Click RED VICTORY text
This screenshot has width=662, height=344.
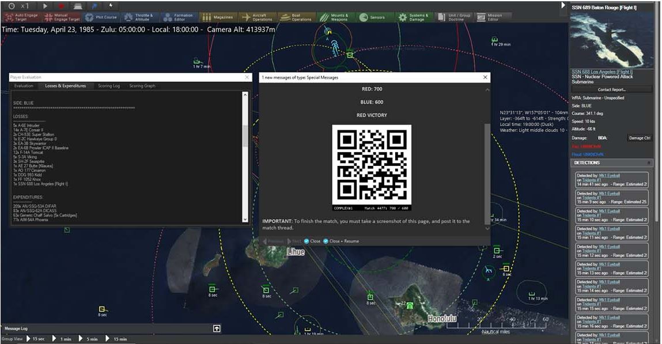[x=372, y=115]
